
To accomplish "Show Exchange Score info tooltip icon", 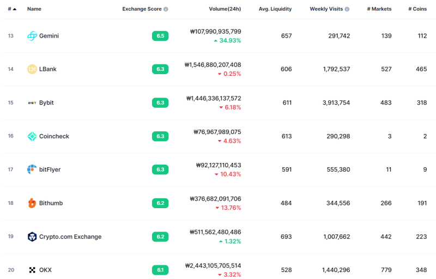I will click(166, 9).
